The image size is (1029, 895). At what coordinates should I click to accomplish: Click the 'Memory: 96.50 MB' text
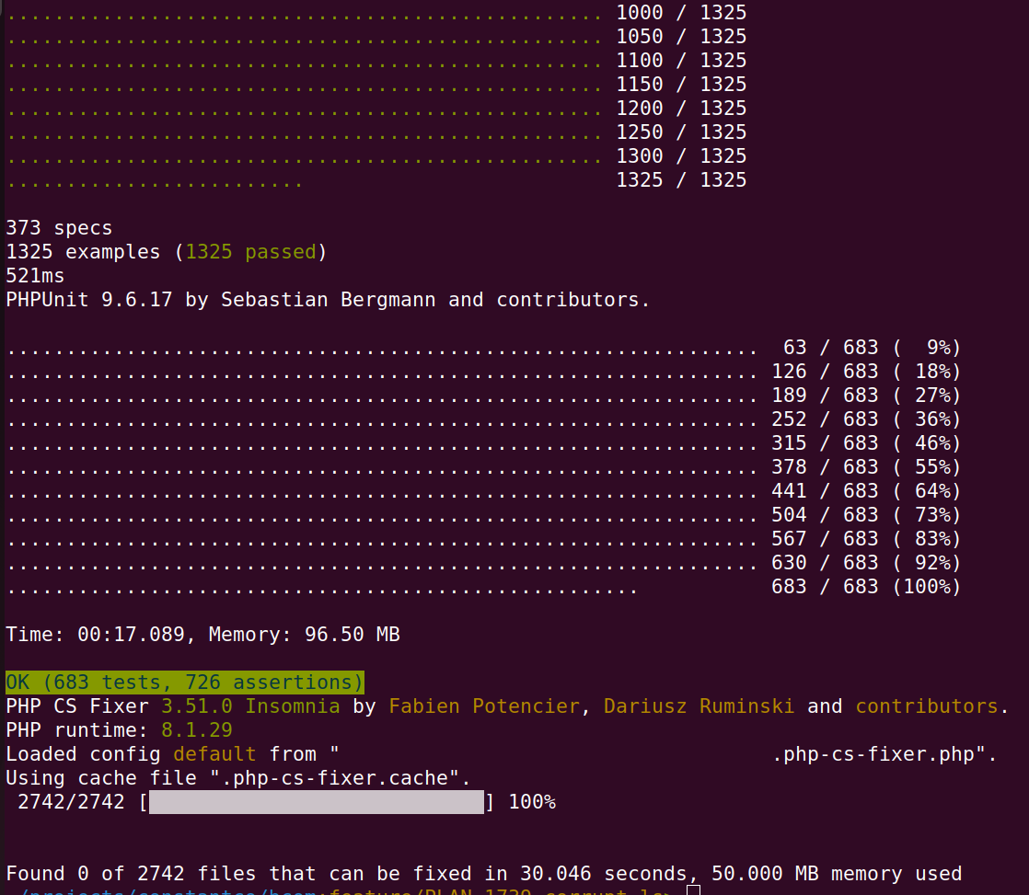304,635
